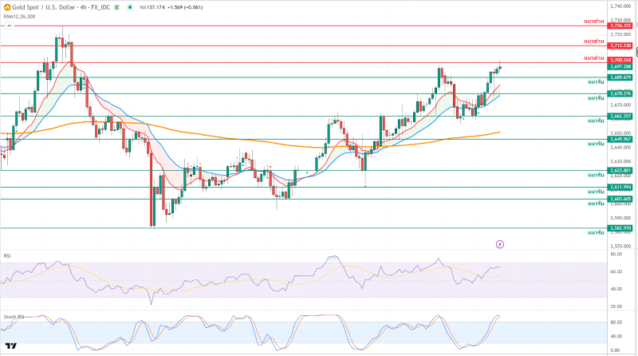Click the green market status dot
The image size is (638, 356).
tap(131, 6)
